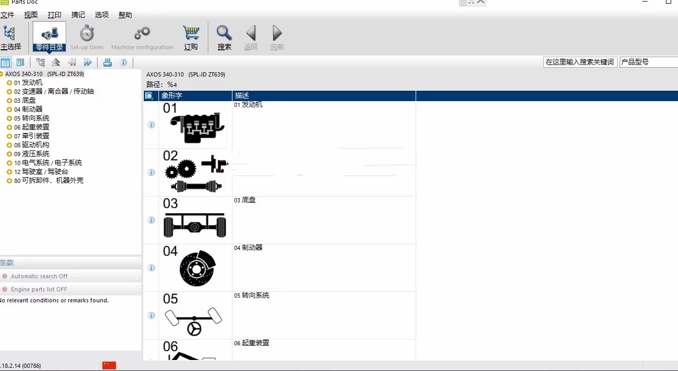Open the 主选择 main selection icon
This screenshot has width=678, height=371.
(x=10, y=38)
